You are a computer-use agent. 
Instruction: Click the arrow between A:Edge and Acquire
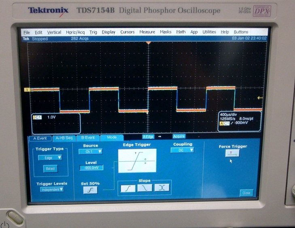[x=160, y=137]
